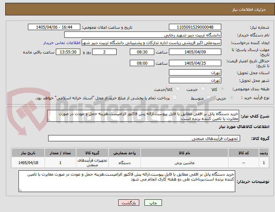The width and height of the screenshot is (275, 212).
Task: Click the deadline time field 08:30
Action: (x=142, y=52)
